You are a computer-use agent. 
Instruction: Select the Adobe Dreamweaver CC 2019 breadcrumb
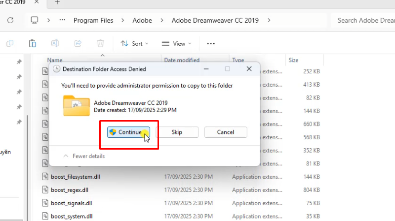click(215, 20)
